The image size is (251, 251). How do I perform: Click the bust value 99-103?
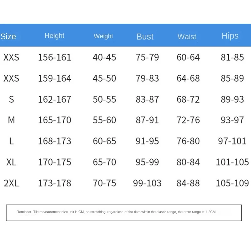[147, 183]
